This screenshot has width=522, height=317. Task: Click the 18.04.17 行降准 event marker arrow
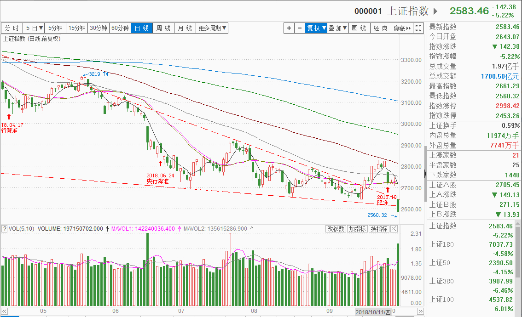9,117
